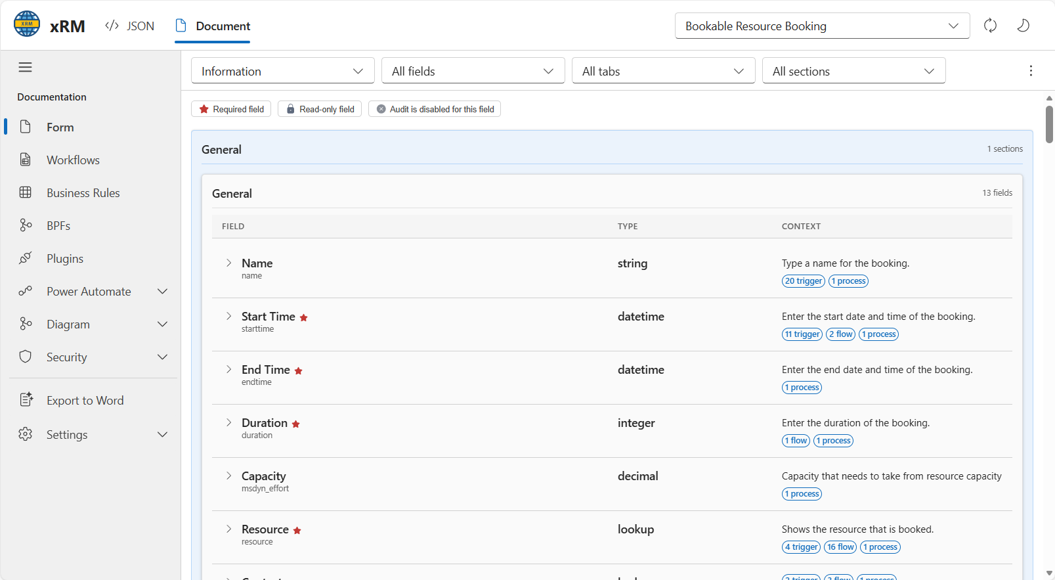The height and width of the screenshot is (580, 1055).
Task: Click the red star beside Resource
Action: coord(297,530)
